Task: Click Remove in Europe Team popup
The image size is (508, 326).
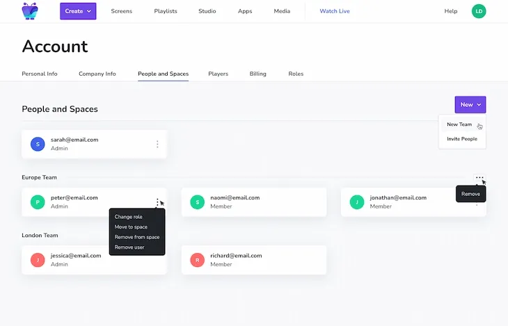Action: [x=470, y=194]
